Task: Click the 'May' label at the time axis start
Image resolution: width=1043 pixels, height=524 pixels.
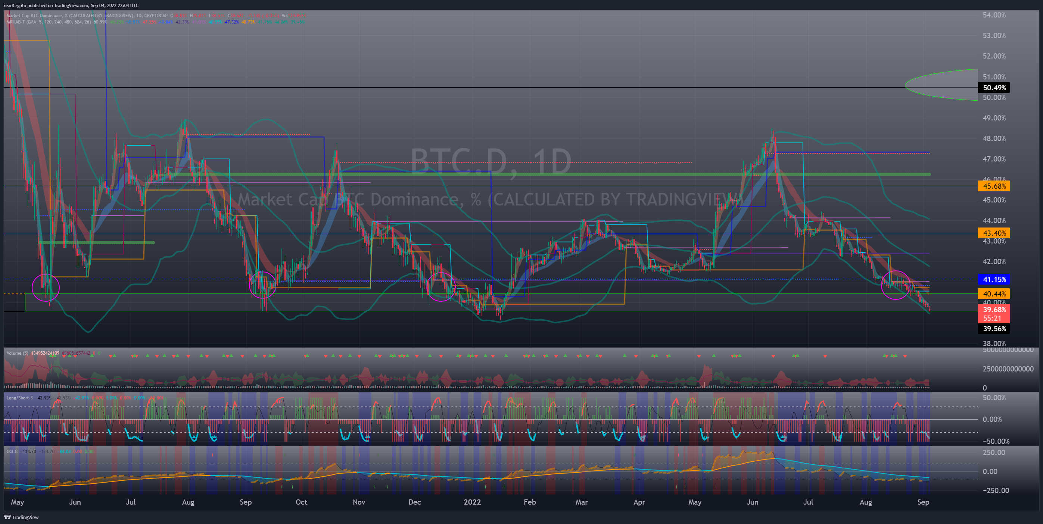Action: [18, 502]
